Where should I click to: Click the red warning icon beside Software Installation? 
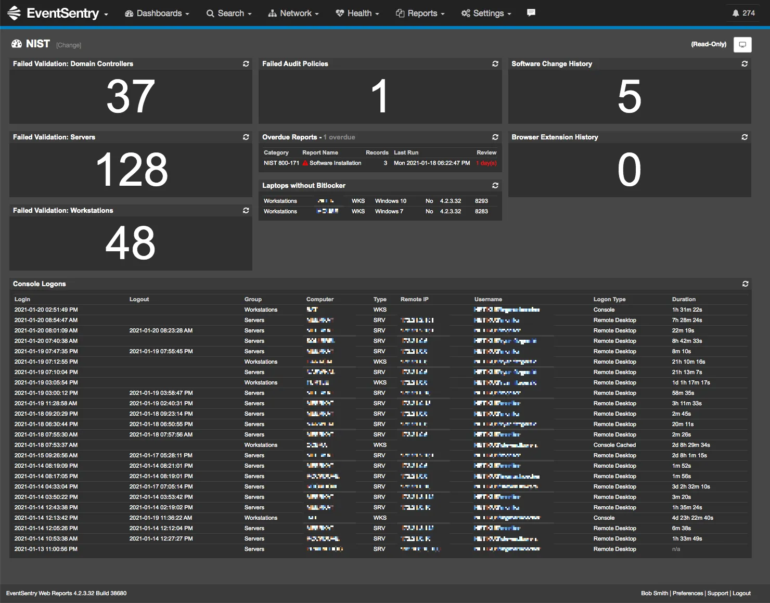pos(305,163)
